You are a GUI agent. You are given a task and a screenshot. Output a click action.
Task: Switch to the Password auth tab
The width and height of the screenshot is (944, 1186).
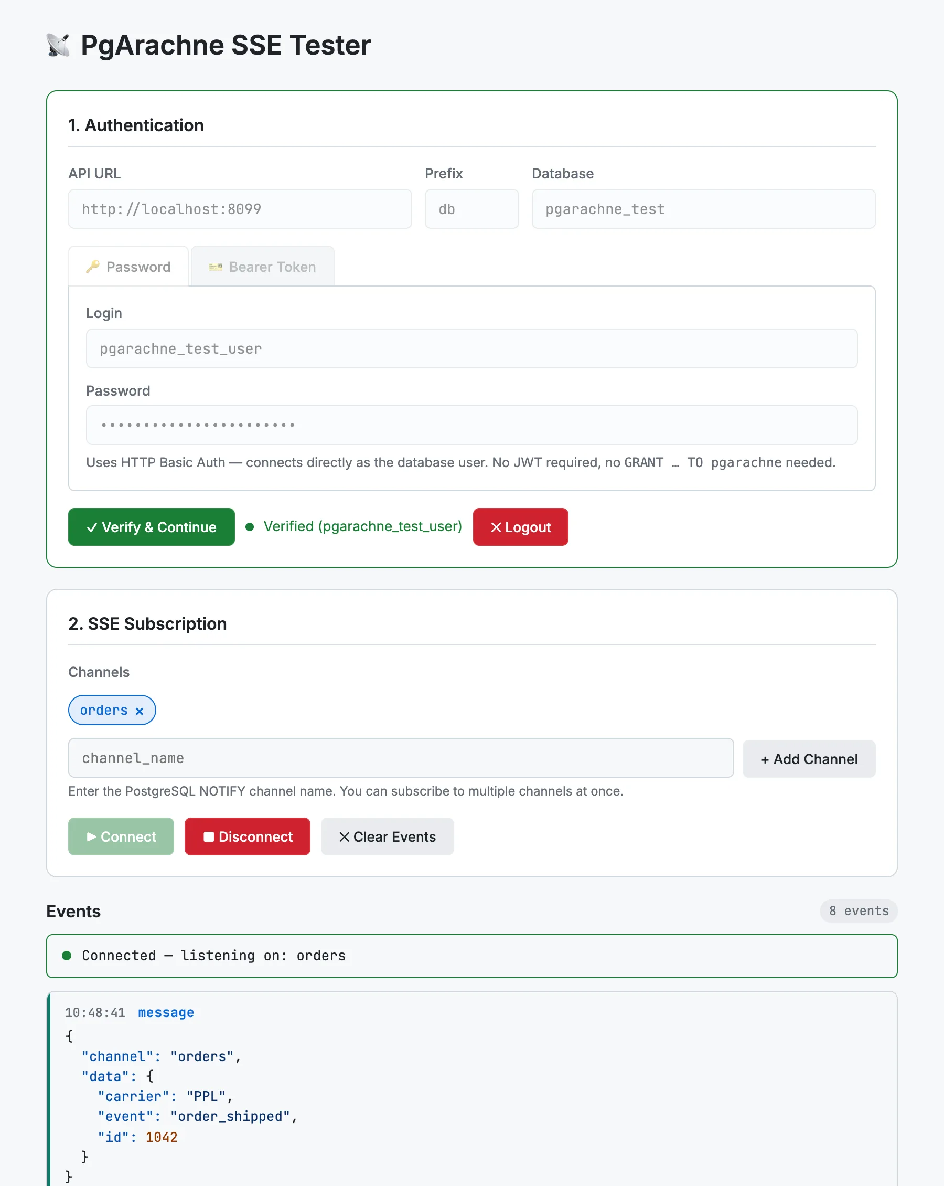128,266
